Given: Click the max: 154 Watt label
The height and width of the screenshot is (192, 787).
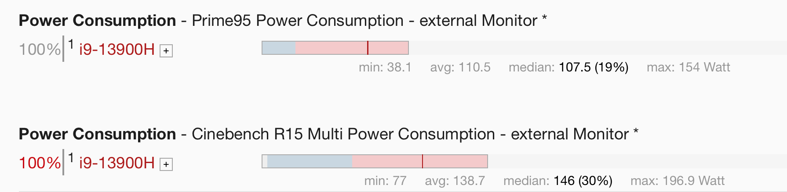Looking at the screenshot, I should [x=688, y=67].
